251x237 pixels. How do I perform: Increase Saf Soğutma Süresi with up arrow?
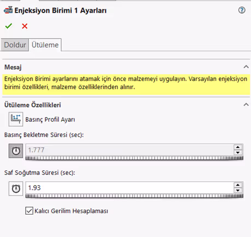coord(238,185)
